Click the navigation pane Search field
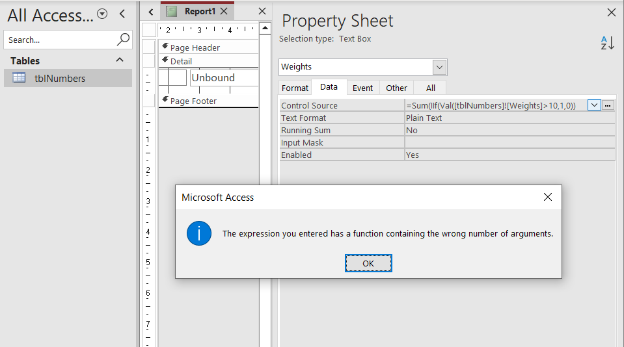 59,40
